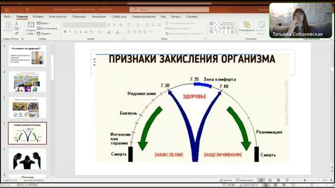This screenshot has height=188, width=335.
Task: Switch to the Переходы tab
Action: [x=79, y=16]
